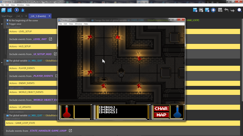243x136 pixels.
Task: Launch the preview with the lightning icon
Action: point(17,10)
